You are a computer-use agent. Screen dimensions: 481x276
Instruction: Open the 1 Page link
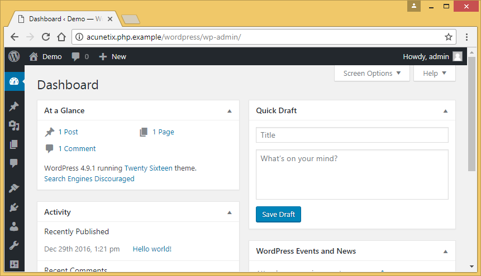click(163, 132)
